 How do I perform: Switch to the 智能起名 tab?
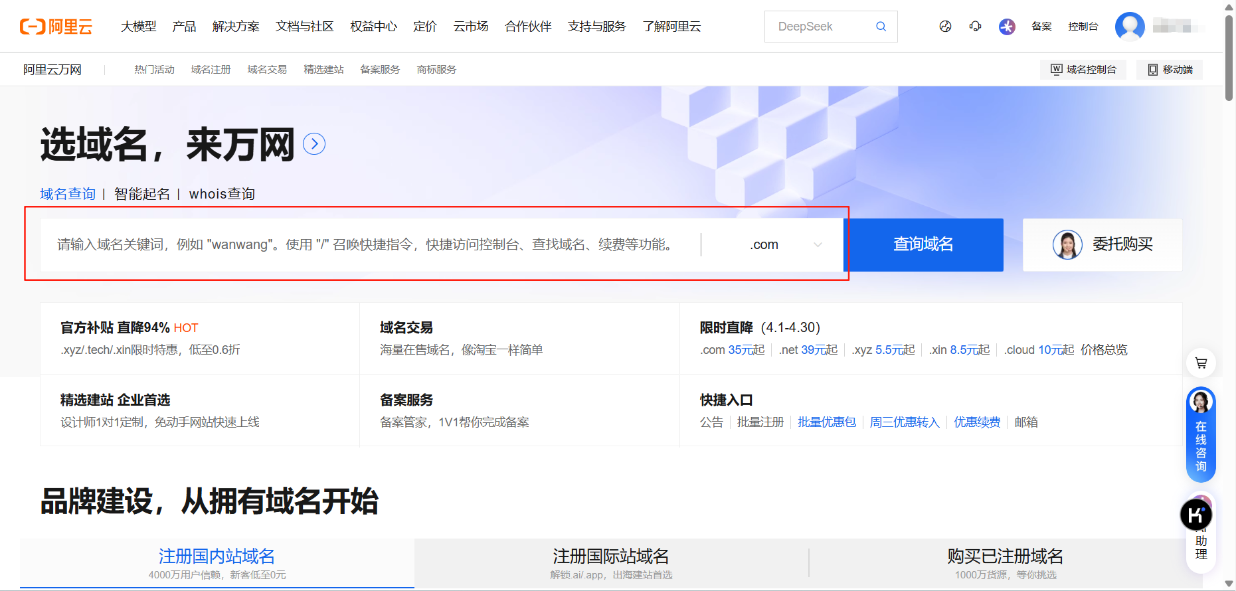click(x=142, y=194)
